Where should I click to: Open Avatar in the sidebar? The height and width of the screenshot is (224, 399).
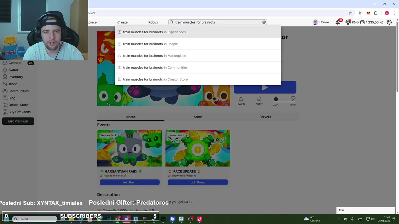click(13, 70)
